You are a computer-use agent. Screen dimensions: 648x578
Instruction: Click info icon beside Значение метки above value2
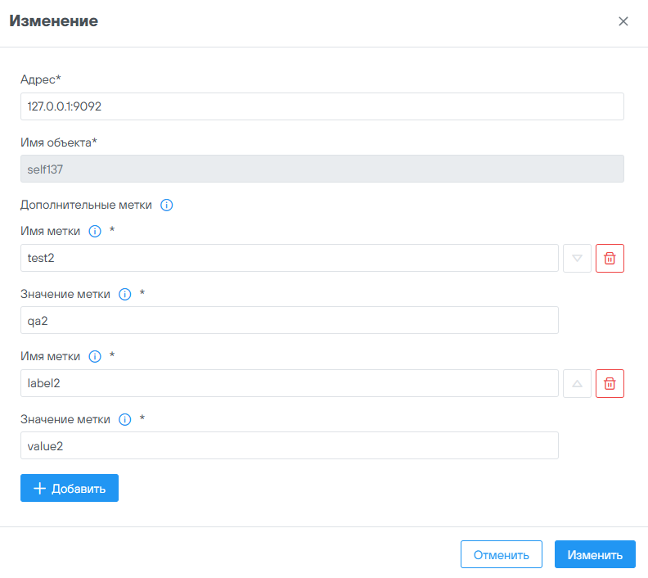pyautogui.click(x=125, y=419)
